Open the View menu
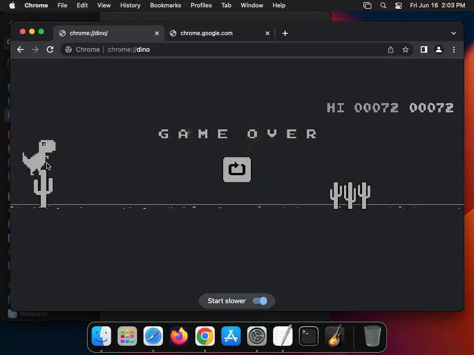 [x=104, y=5]
